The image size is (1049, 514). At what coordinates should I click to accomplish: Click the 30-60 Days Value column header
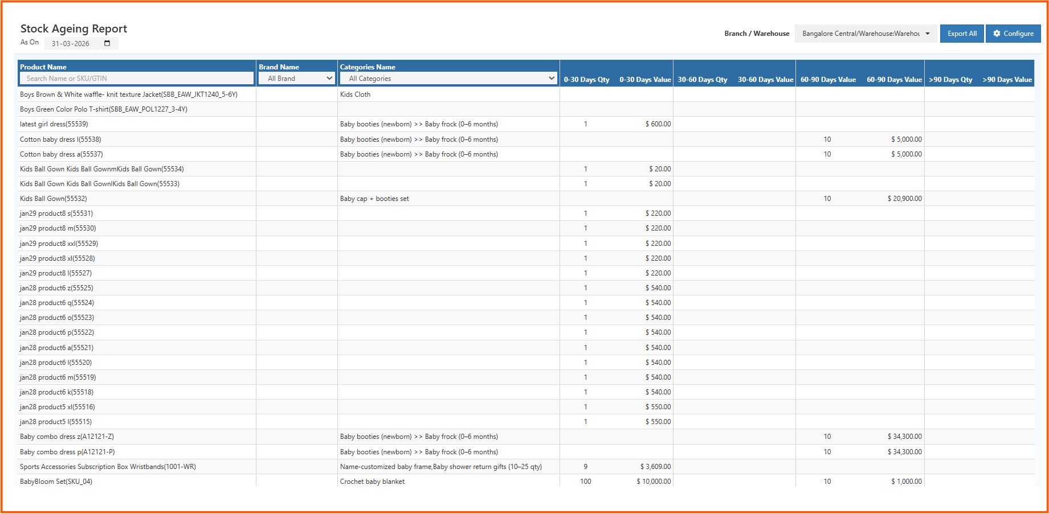click(765, 80)
